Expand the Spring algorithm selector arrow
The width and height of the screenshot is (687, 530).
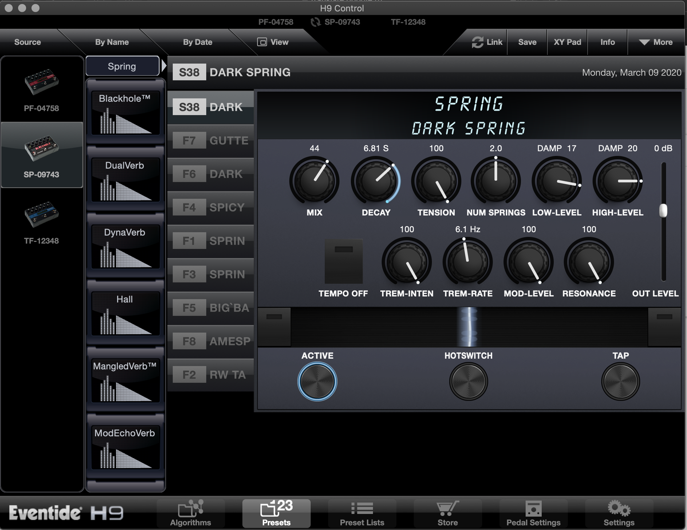[164, 66]
